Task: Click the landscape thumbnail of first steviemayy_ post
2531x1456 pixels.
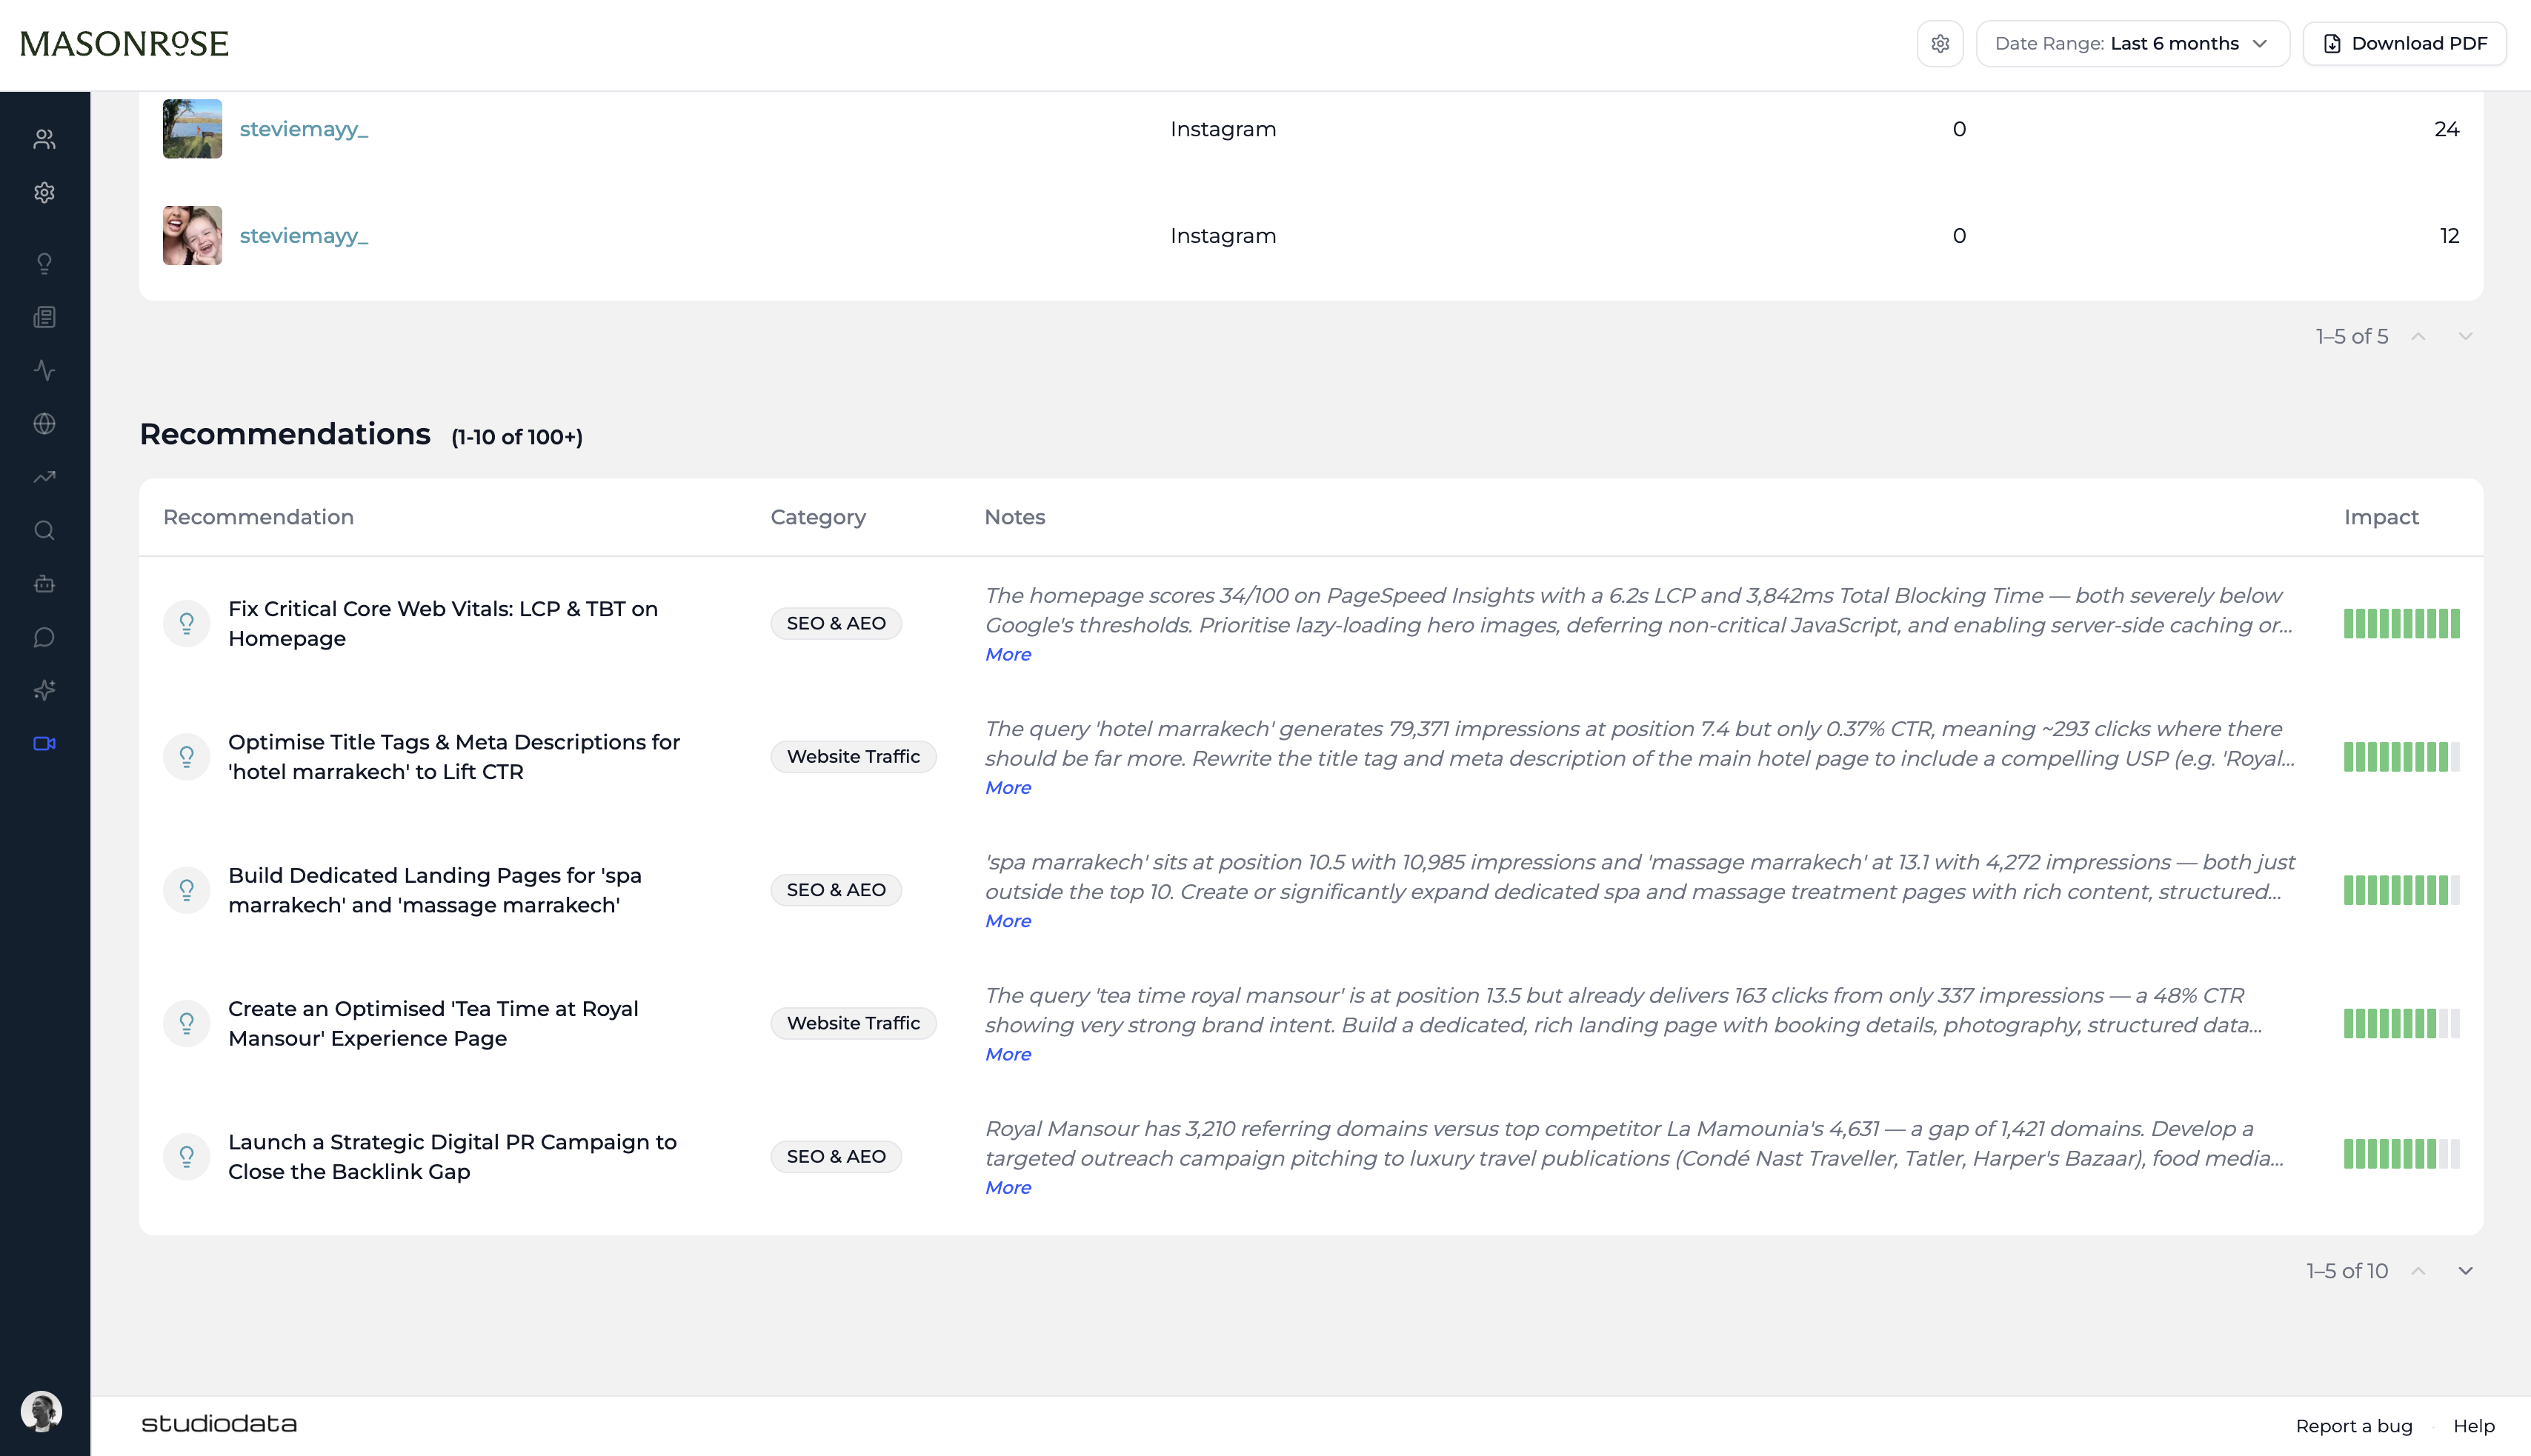Action: (x=192, y=129)
